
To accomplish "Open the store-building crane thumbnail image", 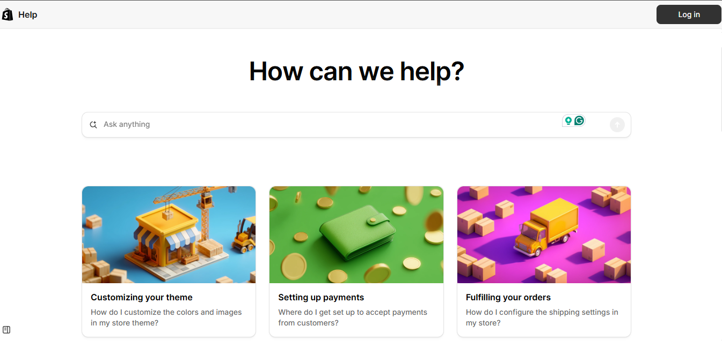I will pos(169,234).
